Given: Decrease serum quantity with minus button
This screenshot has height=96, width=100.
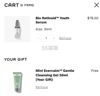Looking at the screenshot, I should tap(38, 38).
